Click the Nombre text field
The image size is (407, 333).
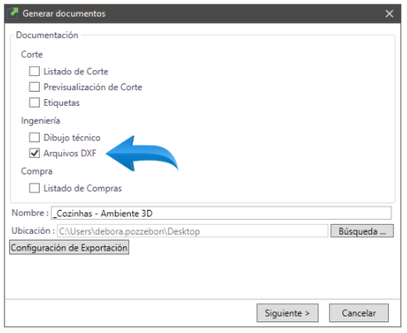(x=221, y=213)
